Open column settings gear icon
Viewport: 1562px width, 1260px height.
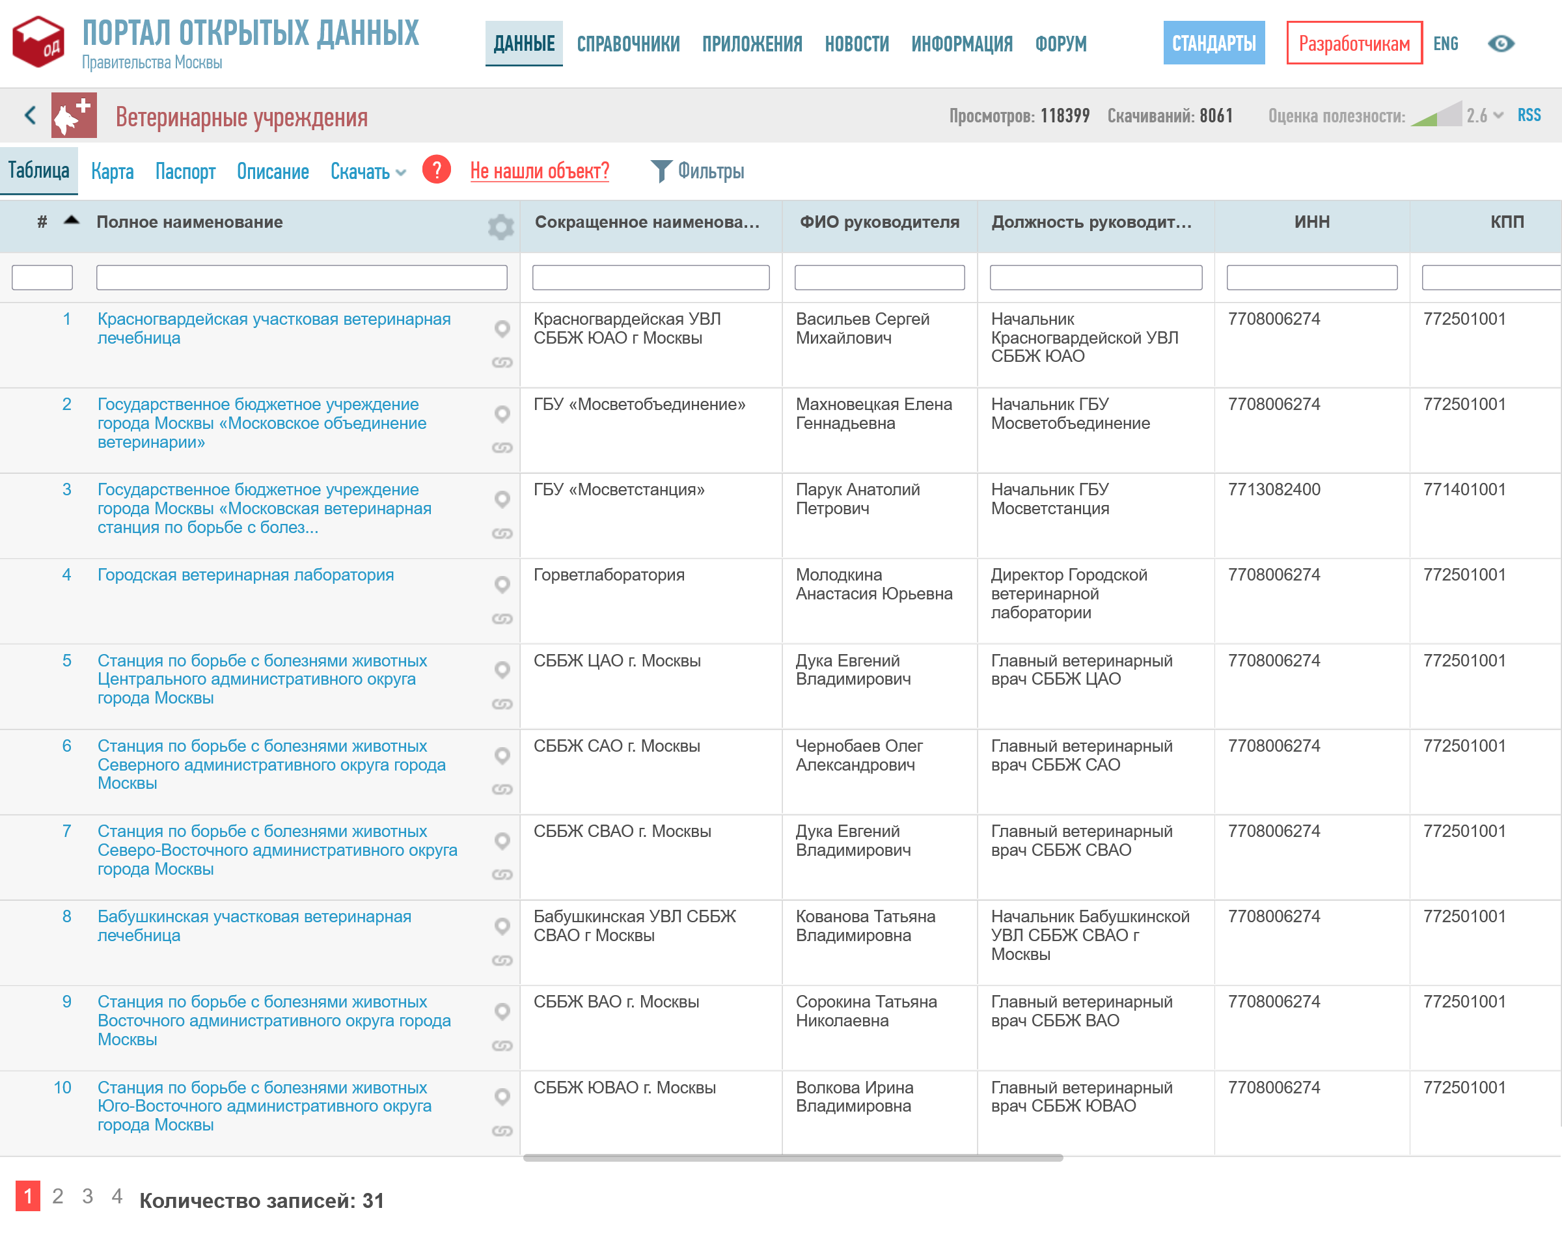tap(501, 227)
